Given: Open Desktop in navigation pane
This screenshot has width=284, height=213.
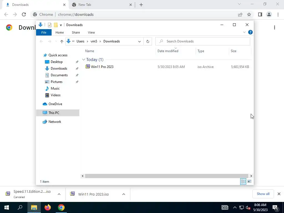Looking at the screenshot, I should (x=57, y=62).
